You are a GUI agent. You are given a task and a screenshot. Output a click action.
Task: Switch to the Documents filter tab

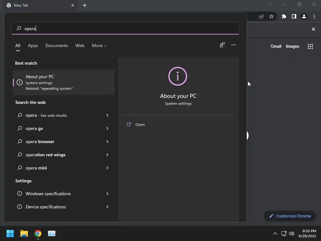(57, 46)
